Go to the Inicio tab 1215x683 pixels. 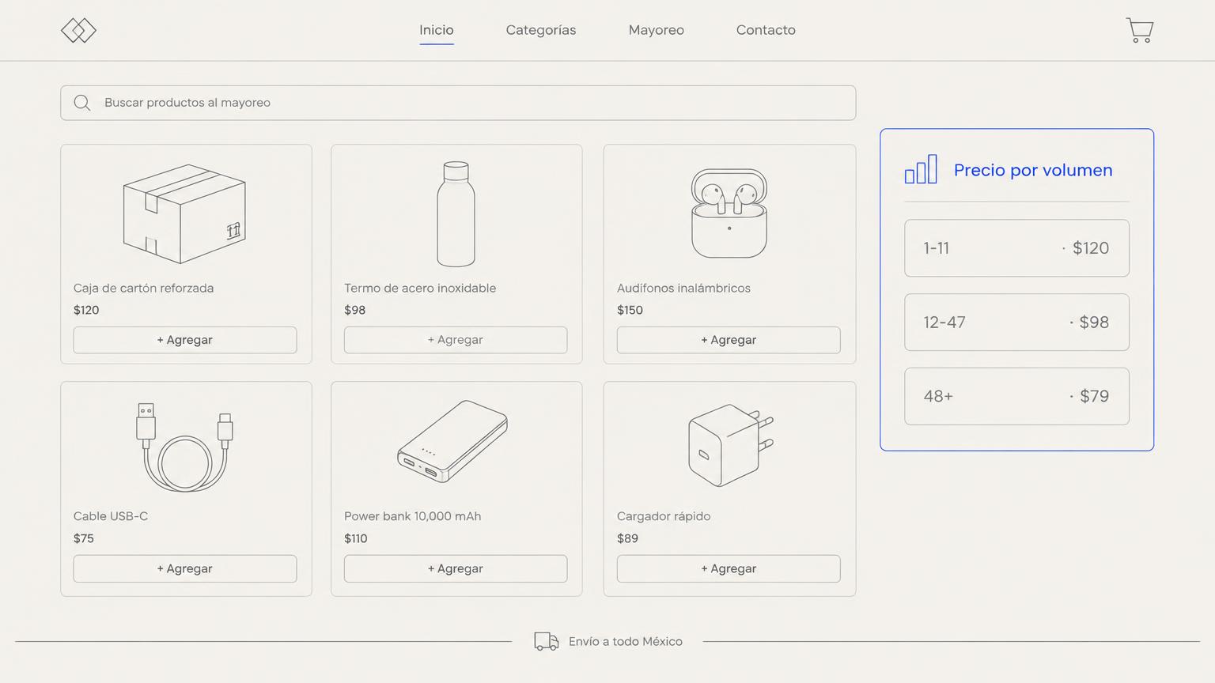(437, 30)
